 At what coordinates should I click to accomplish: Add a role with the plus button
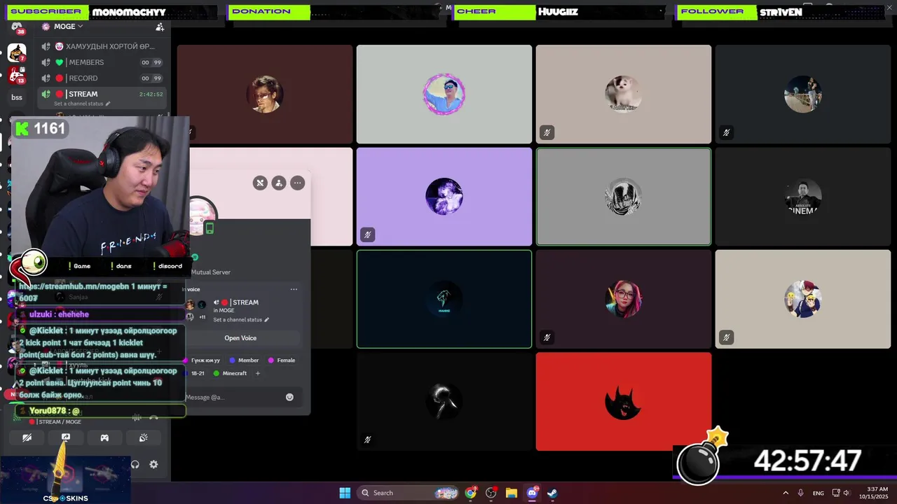(257, 374)
